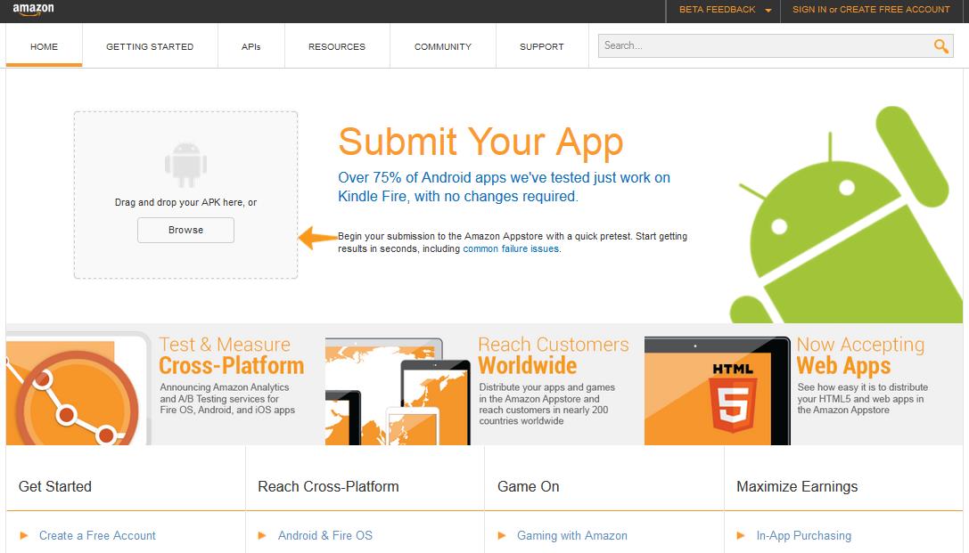Click the Get Started section heading
Viewport: 969px width, 553px height.
pos(55,486)
